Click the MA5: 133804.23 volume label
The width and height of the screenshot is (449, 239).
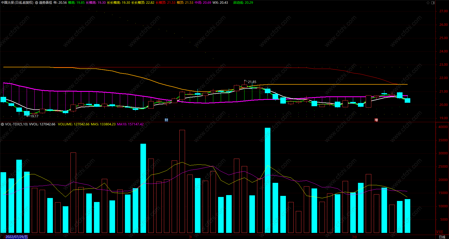point(103,124)
